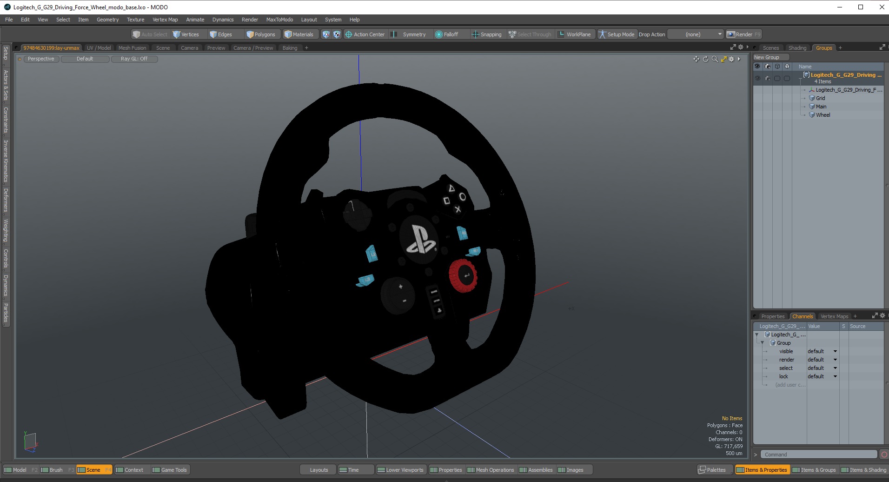Click the viewport pan (move) icon
This screenshot has width=889, height=482.
click(x=696, y=59)
